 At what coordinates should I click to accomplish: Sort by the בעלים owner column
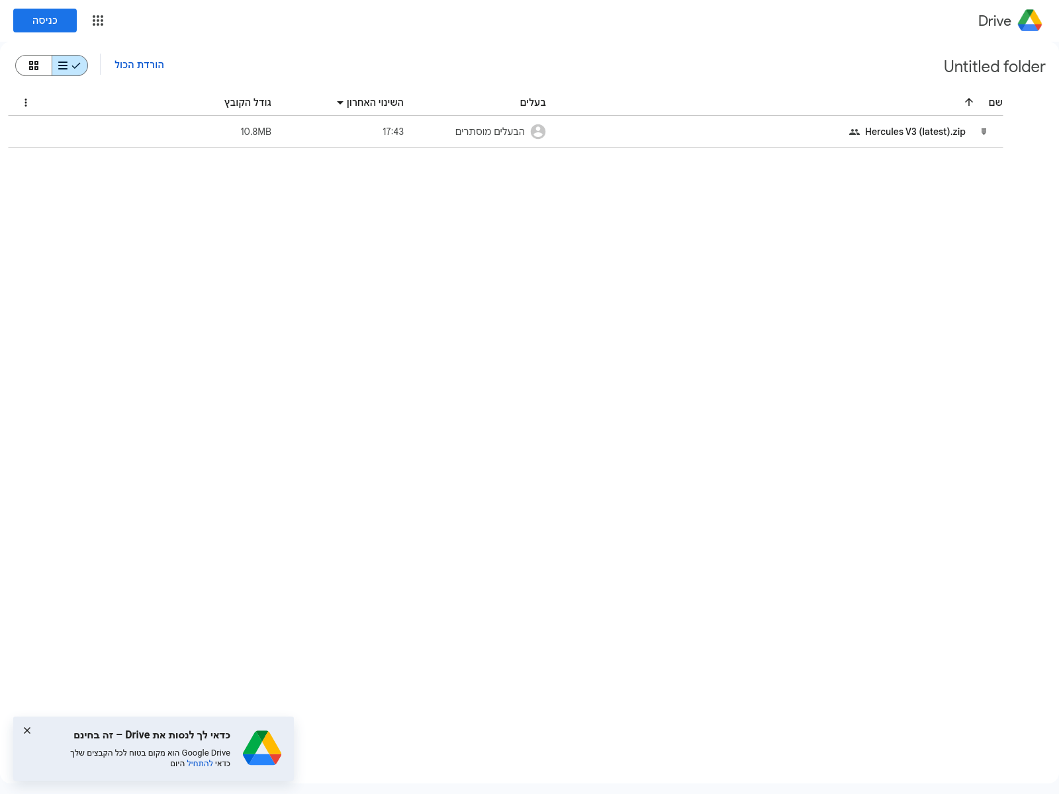point(533,103)
